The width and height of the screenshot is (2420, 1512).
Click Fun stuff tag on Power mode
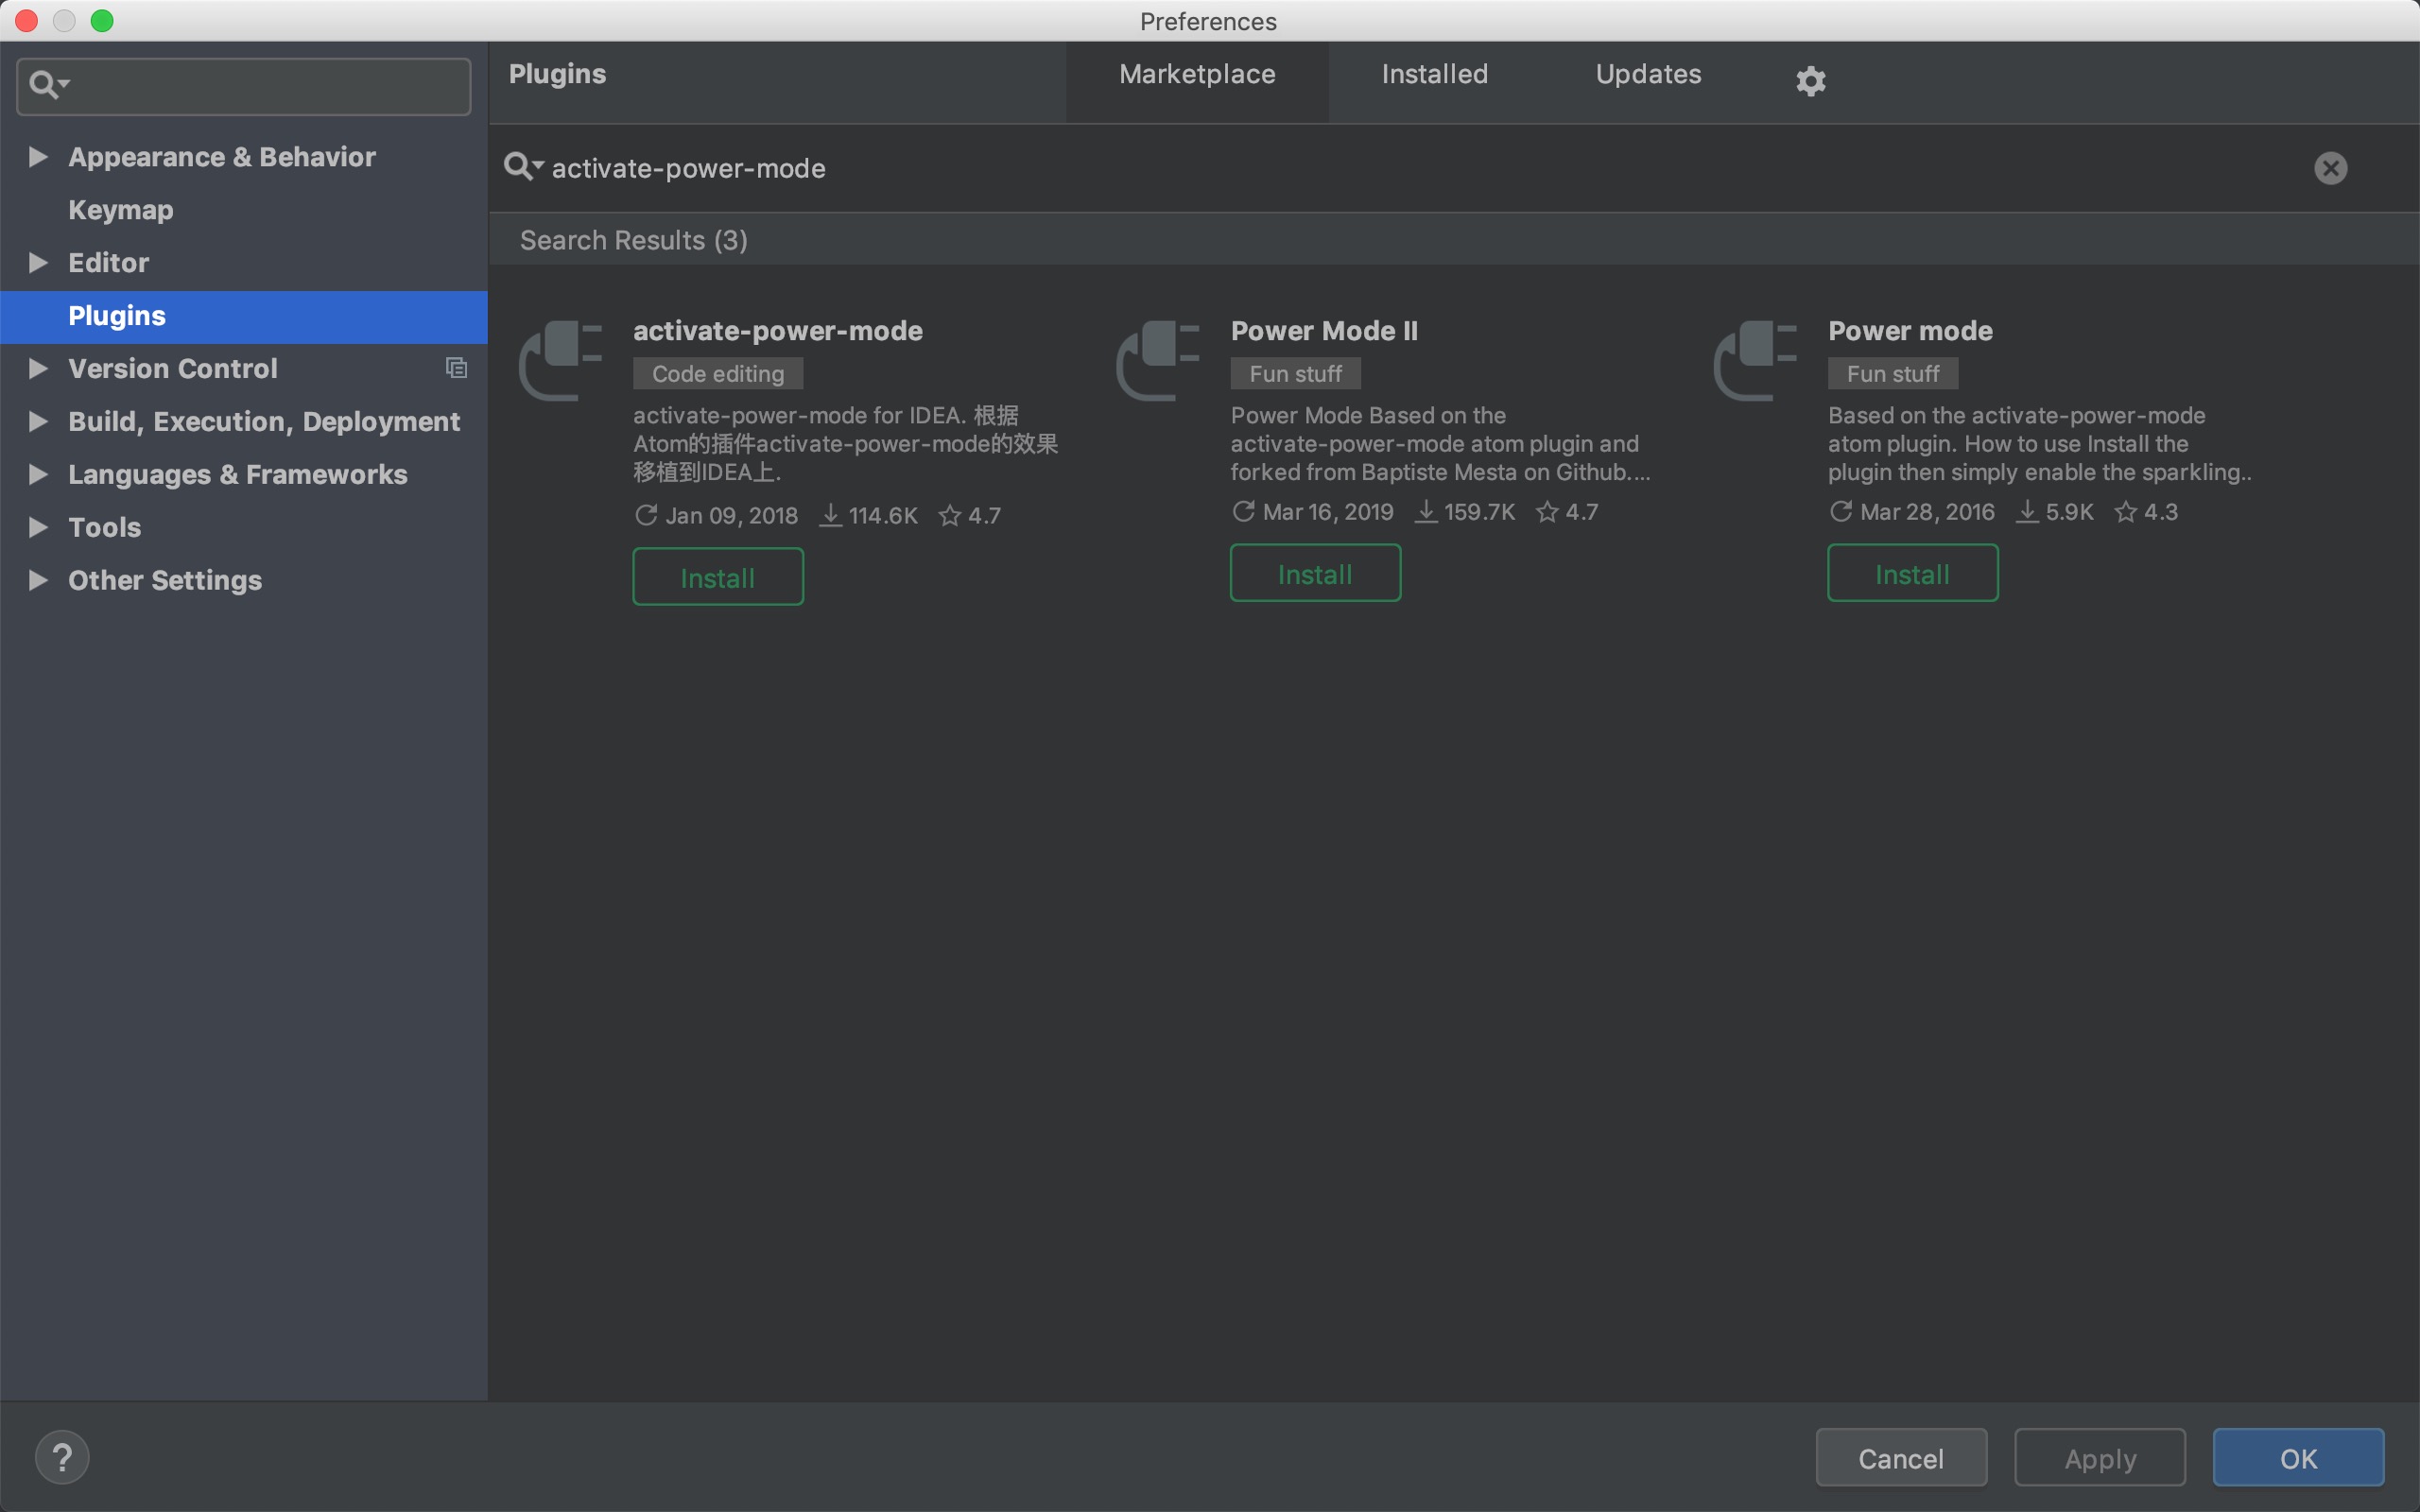tap(1893, 374)
